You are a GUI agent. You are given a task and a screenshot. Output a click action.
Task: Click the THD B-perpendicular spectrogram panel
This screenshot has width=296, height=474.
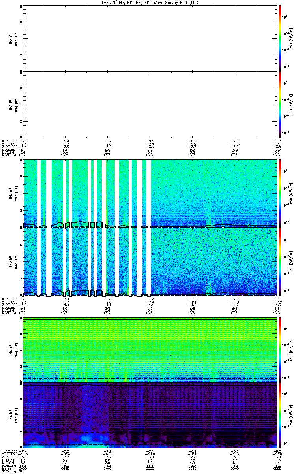[150, 193]
